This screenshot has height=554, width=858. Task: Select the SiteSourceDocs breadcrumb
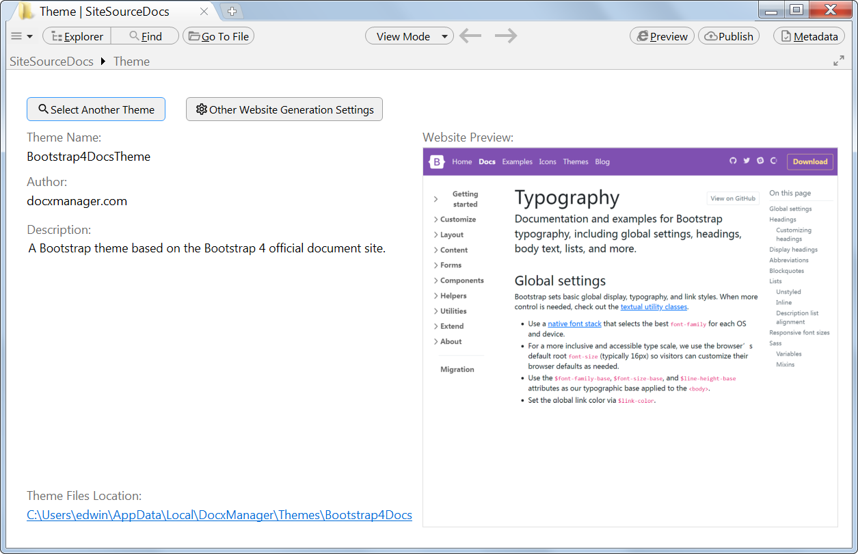(51, 62)
